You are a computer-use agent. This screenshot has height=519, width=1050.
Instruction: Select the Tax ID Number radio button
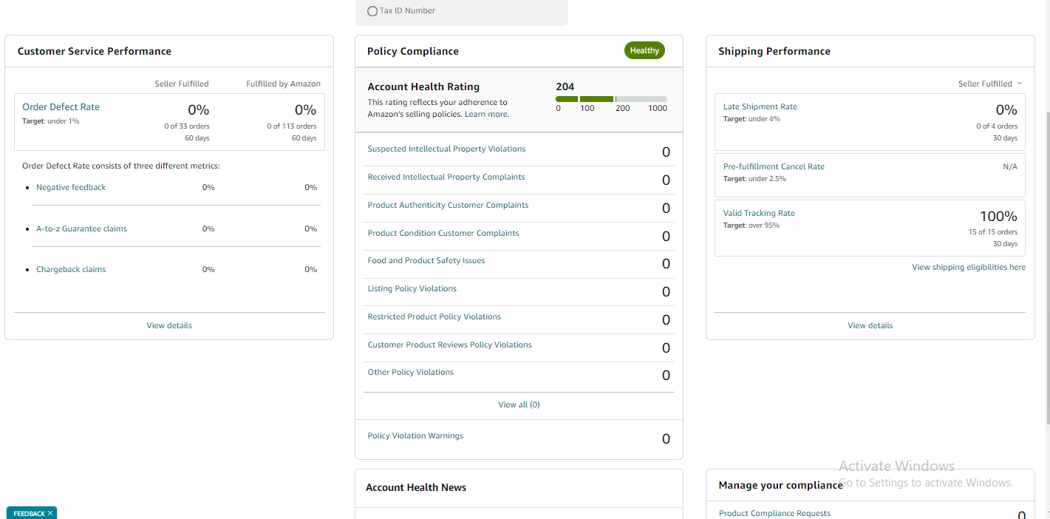click(372, 11)
